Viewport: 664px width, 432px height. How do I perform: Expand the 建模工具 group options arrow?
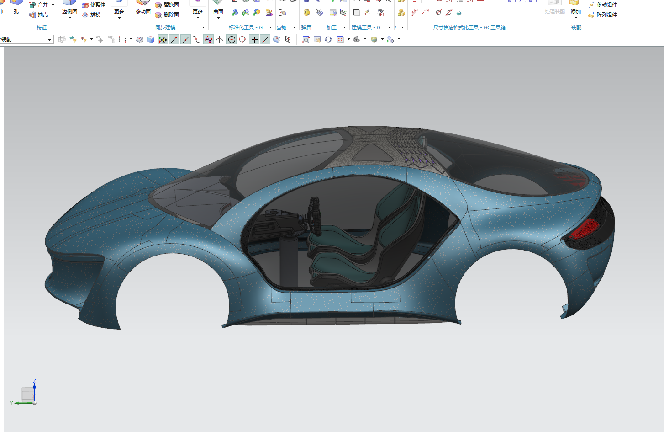(x=389, y=27)
